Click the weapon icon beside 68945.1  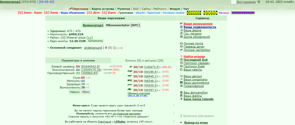(130, 76)
